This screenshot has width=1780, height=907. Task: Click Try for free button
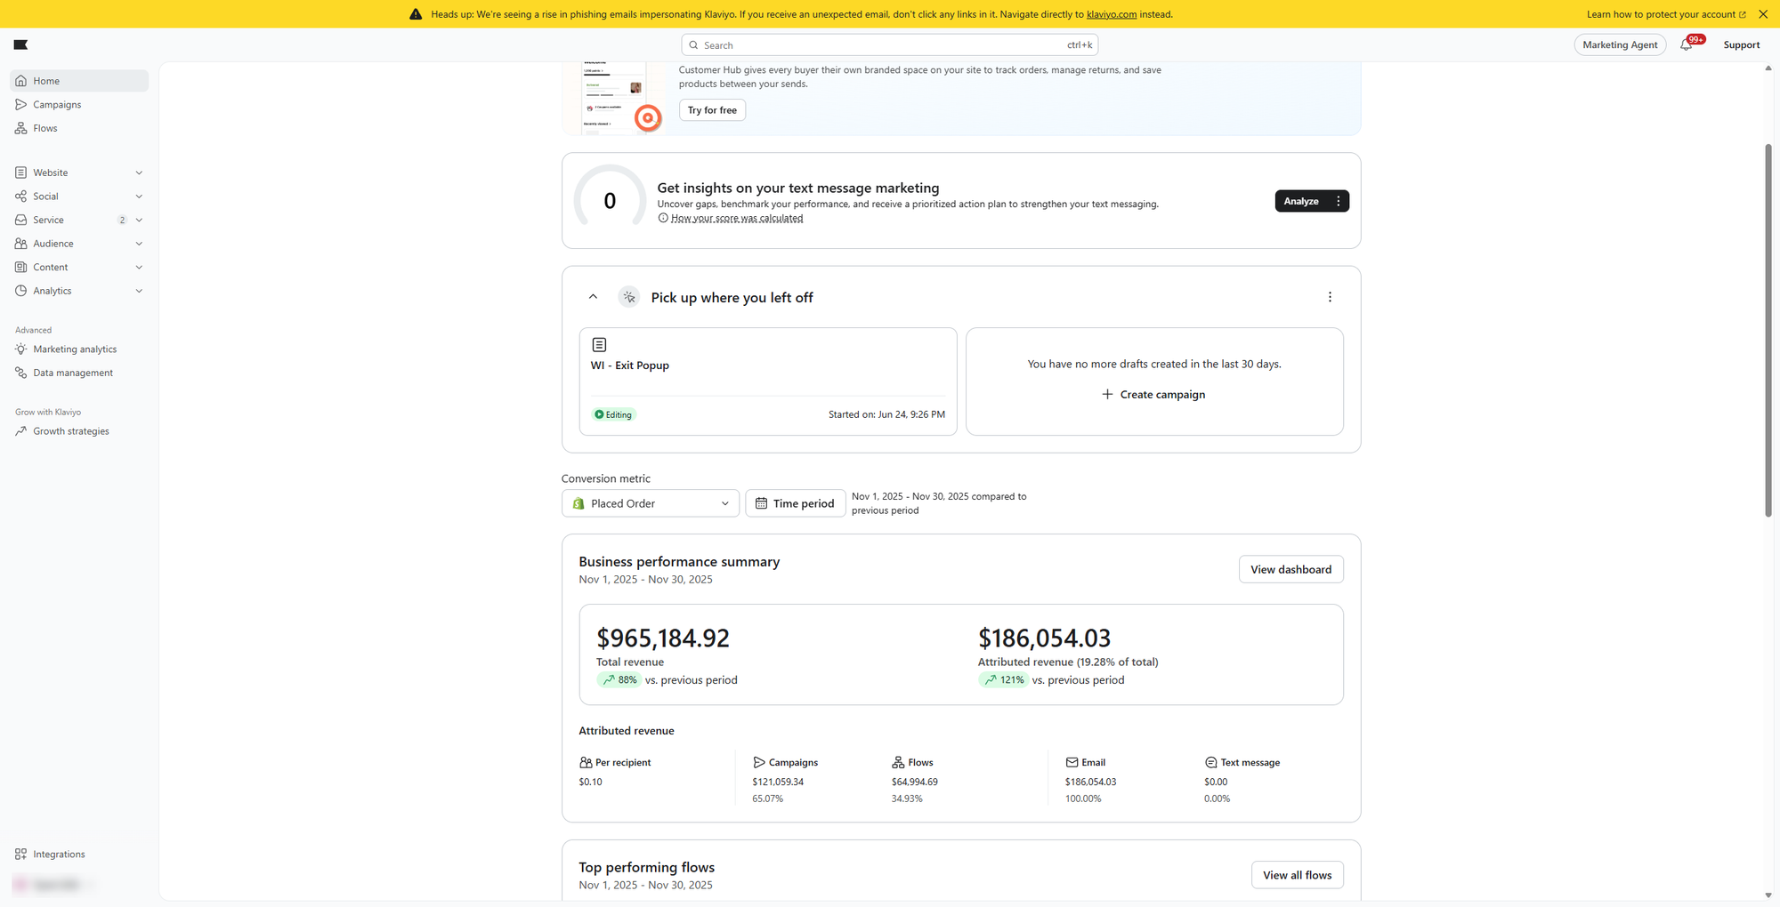point(712,110)
